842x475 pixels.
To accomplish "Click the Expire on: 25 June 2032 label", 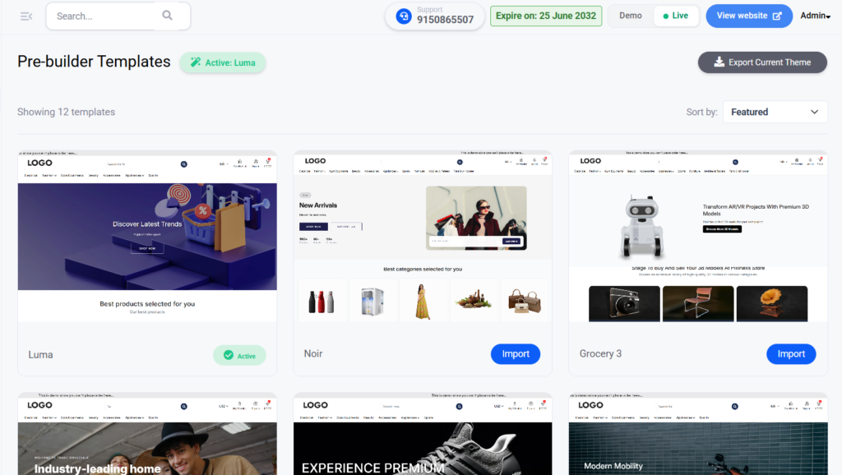I will pos(546,16).
